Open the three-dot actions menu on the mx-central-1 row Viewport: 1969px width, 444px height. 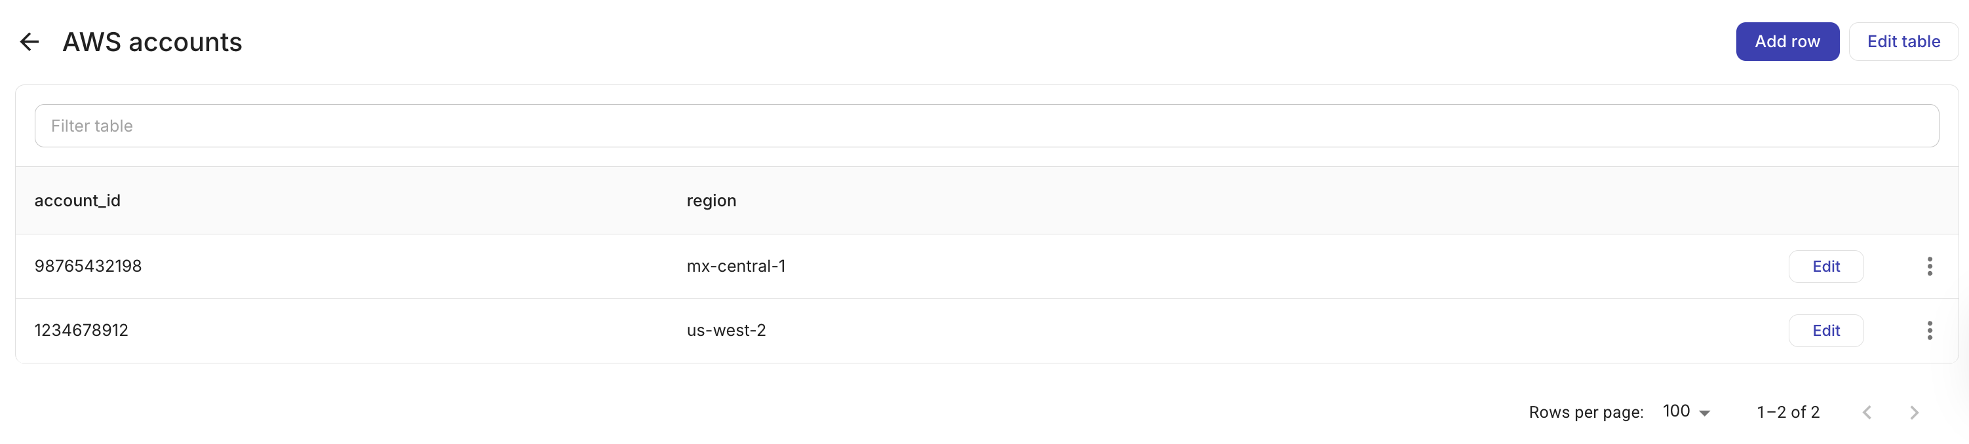pyautogui.click(x=1930, y=266)
